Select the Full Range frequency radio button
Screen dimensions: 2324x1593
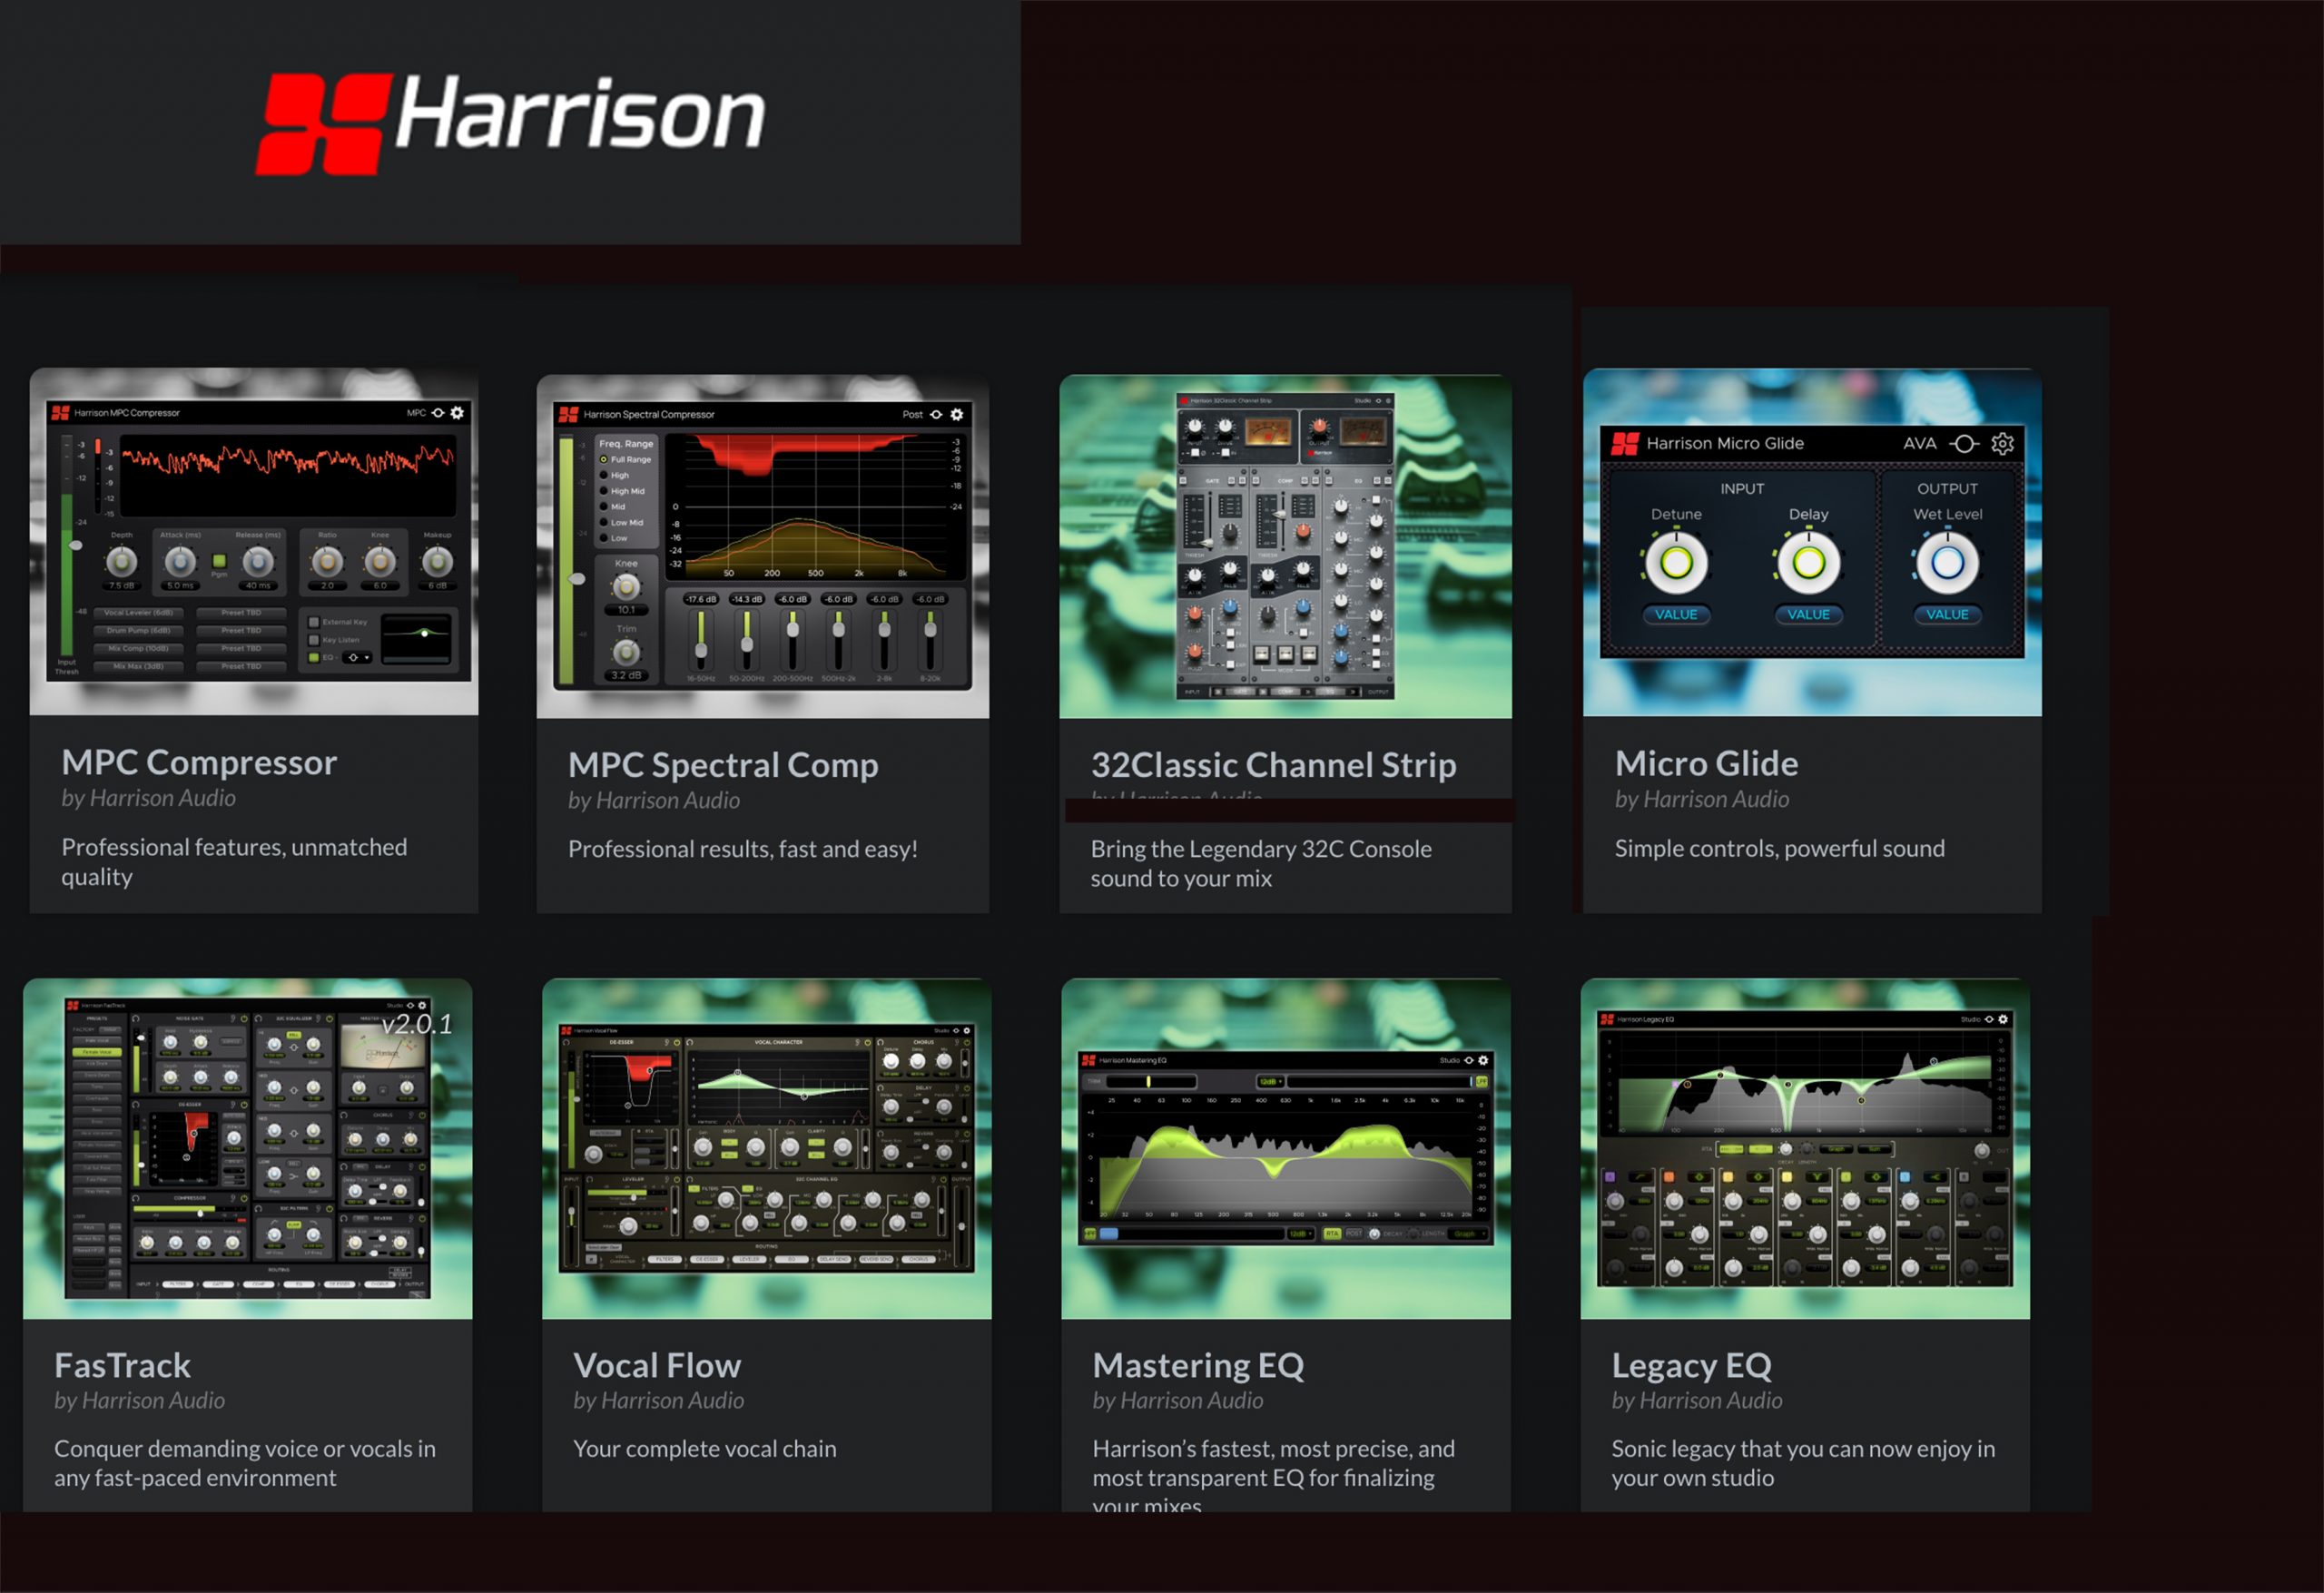coord(604,459)
